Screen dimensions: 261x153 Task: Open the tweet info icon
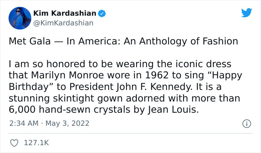pos(246,123)
